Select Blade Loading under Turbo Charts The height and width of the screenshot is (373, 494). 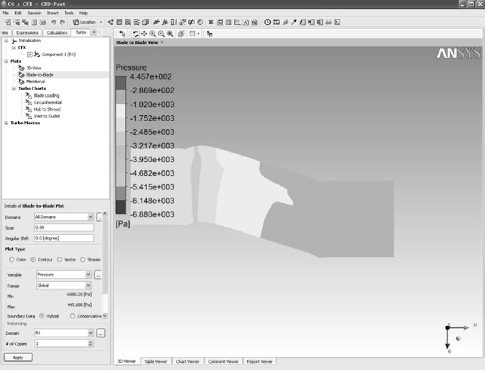(46, 96)
